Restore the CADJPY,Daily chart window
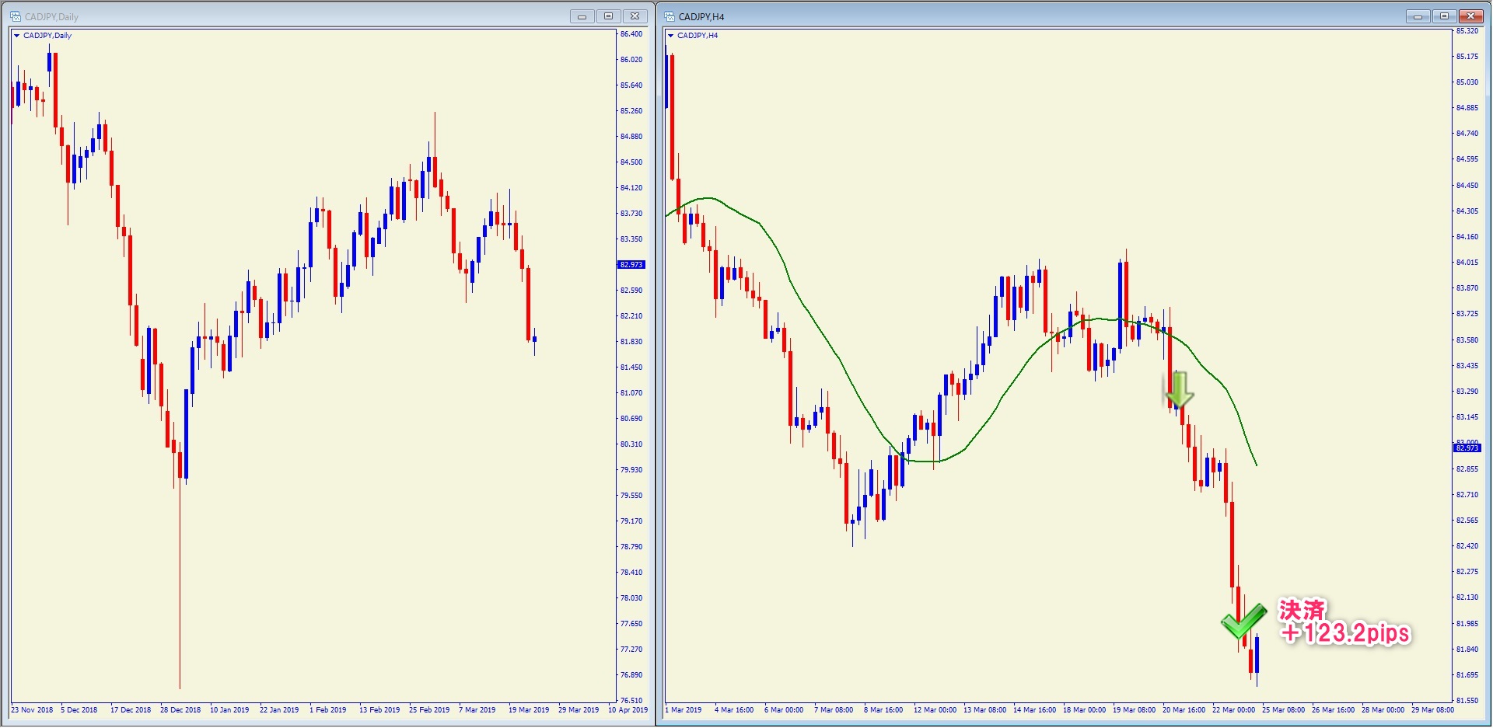The image size is (1493, 728). [608, 16]
